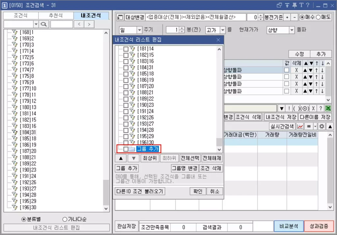Open the 고가 price dropdown
The width and height of the screenshot is (337, 235).
[x=223, y=30]
